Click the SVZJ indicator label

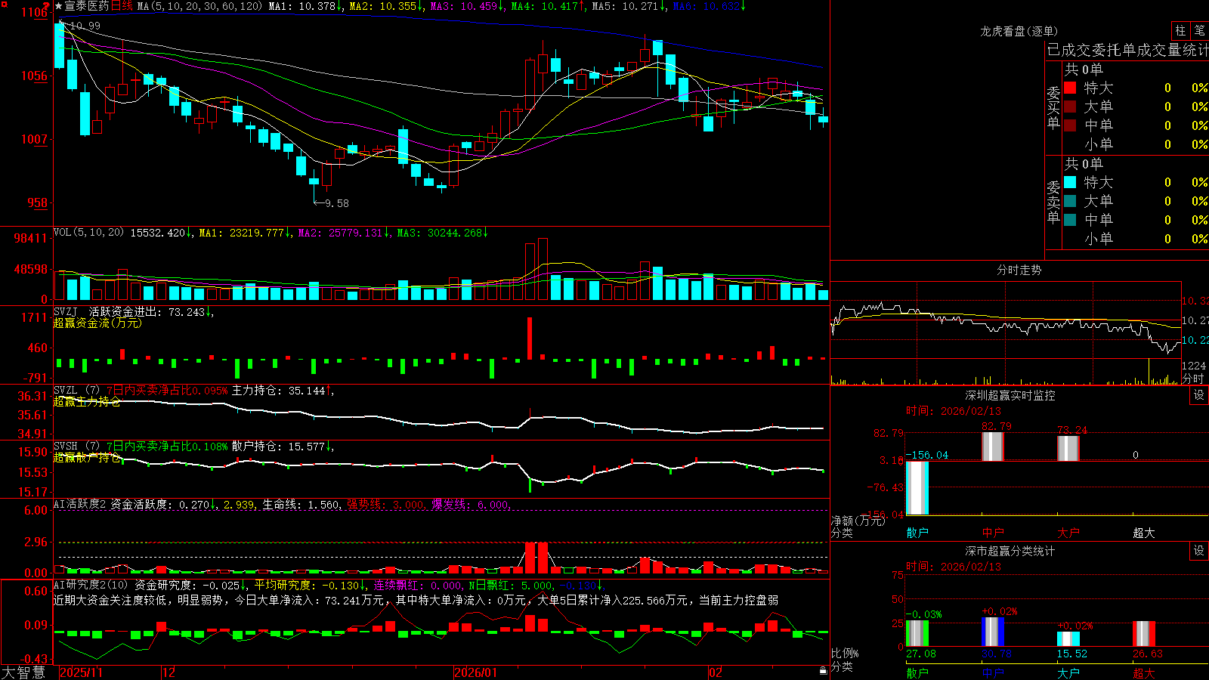[x=66, y=311]
